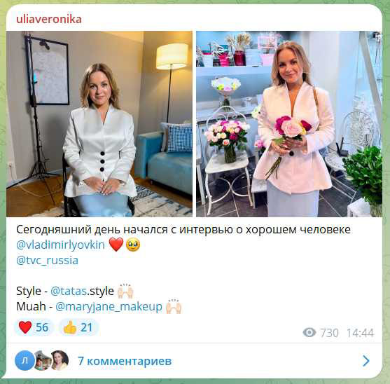Viewport: 390px width, 384px height.
Task: Open the uliaveronika channel name
Action: (49, 20)
